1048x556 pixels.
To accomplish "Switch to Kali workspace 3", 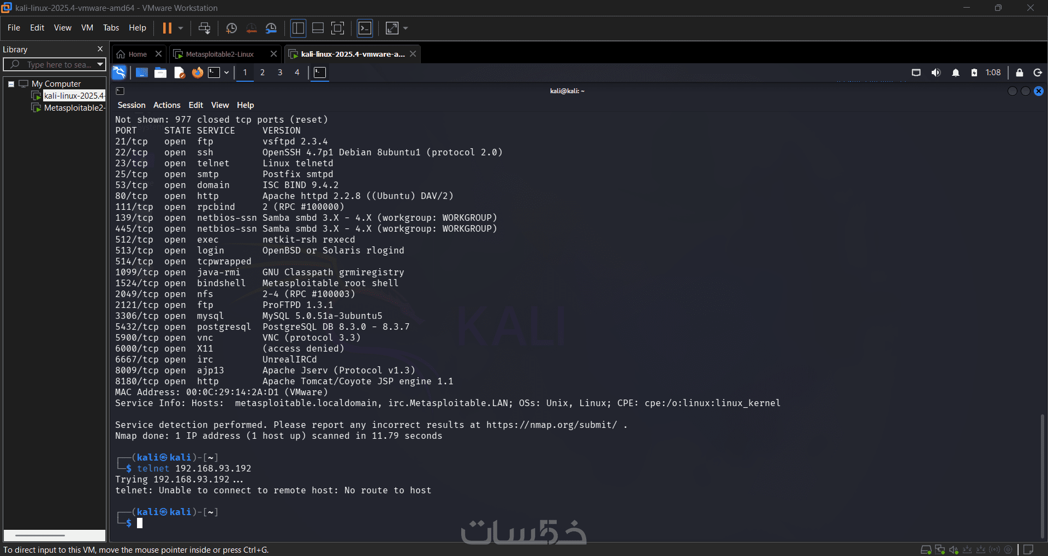I will 280,72.
